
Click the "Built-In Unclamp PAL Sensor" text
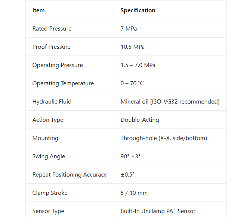[x=158, y=211]
